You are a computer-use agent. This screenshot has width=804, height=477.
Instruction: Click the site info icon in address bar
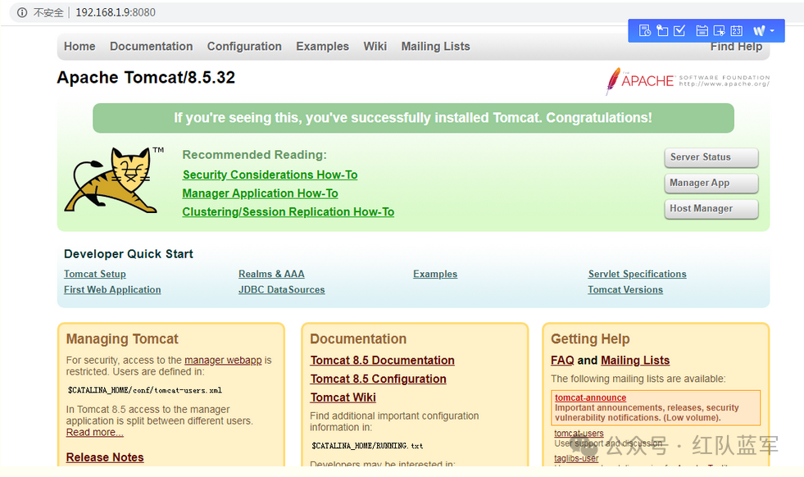[x=22, y=12]
